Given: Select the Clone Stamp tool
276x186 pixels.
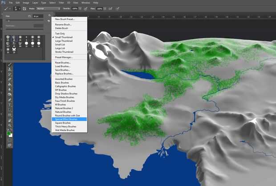Looking at the screenshot, I should (x=9, y=70).
